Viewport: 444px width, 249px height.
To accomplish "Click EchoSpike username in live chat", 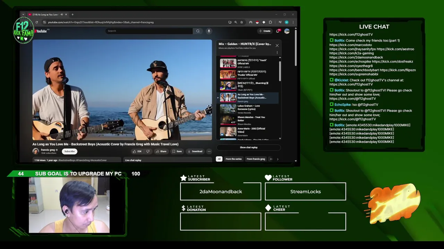I will (343, 104).
